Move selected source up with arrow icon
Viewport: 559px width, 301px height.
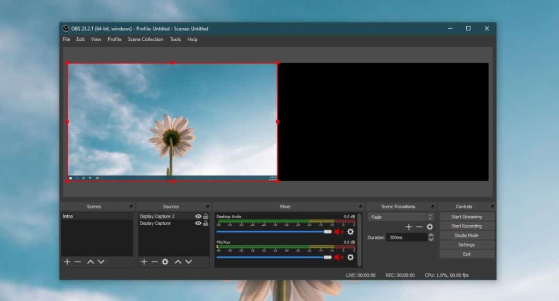[178, 262]
